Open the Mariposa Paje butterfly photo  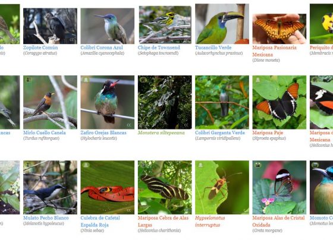279,102
